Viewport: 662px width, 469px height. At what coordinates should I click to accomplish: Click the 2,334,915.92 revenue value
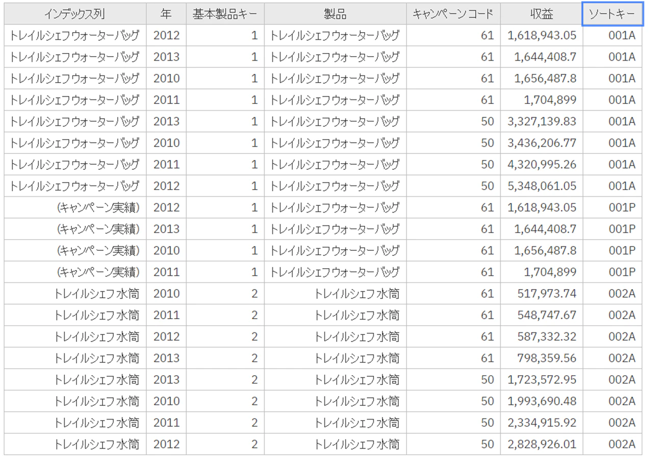tap(542, 423)
